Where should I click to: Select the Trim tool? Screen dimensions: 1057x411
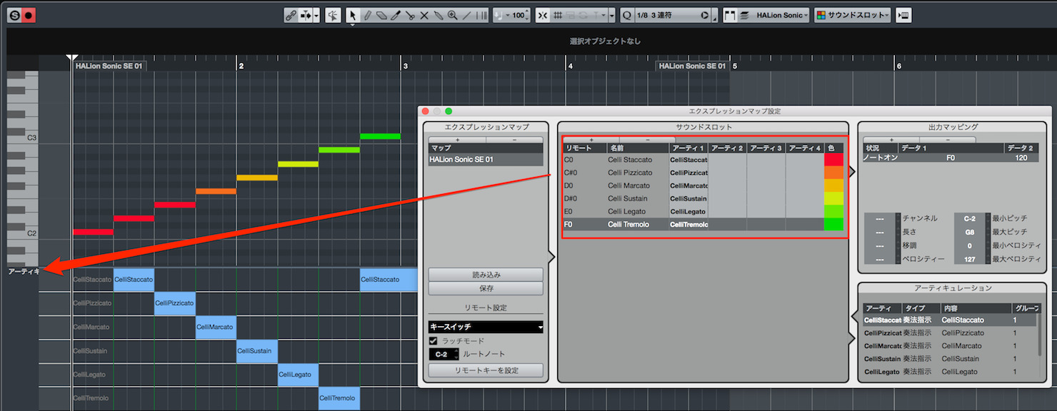click(x=396, y=15)
